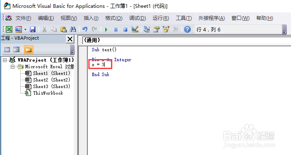The height and width of the screenshot is (155, 291).
Task: Open Find with the binoculars icon
Action: 73,29
